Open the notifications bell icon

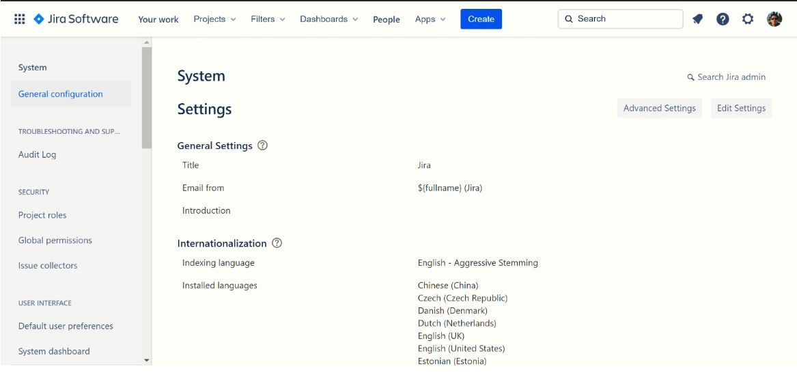(697, 19)
